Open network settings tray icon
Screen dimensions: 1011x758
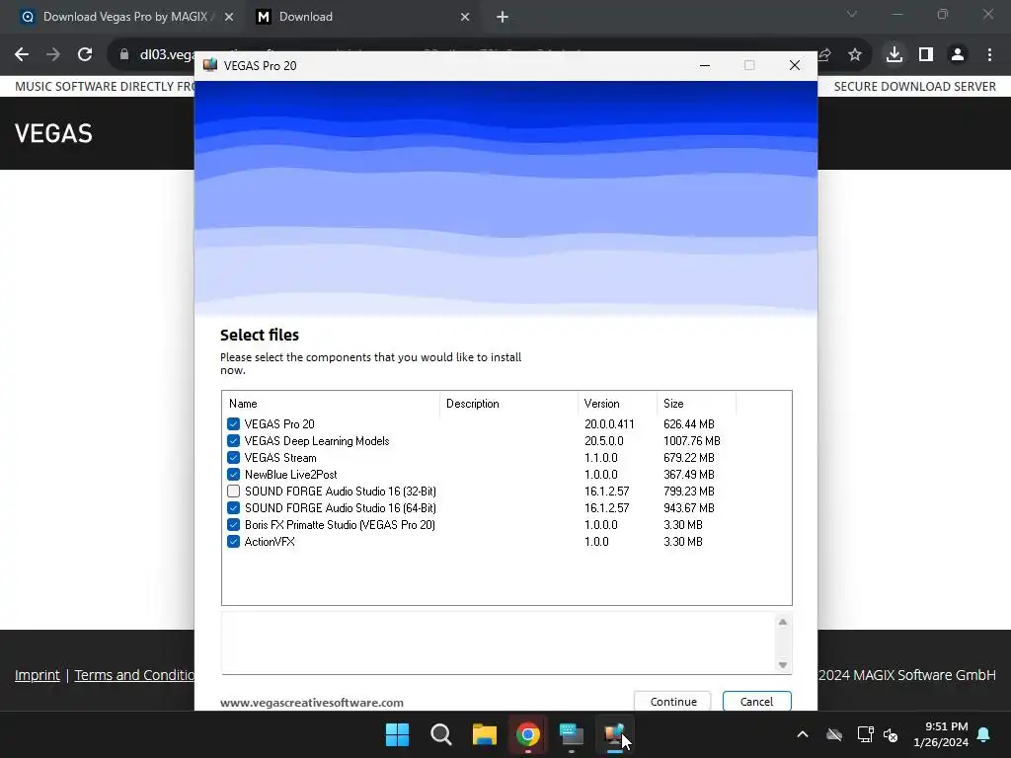[865, 734]
